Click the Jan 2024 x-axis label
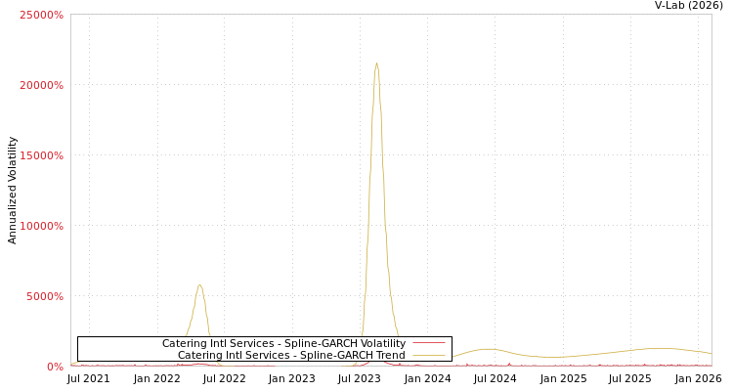The image size is (733, 391). [428, 378]
